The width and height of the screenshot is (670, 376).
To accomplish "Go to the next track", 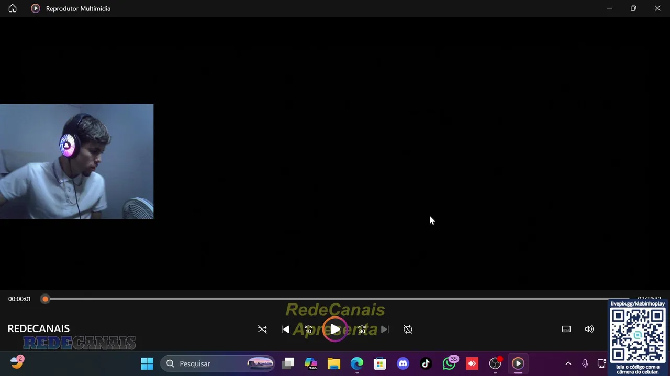I will pos(385,330).
